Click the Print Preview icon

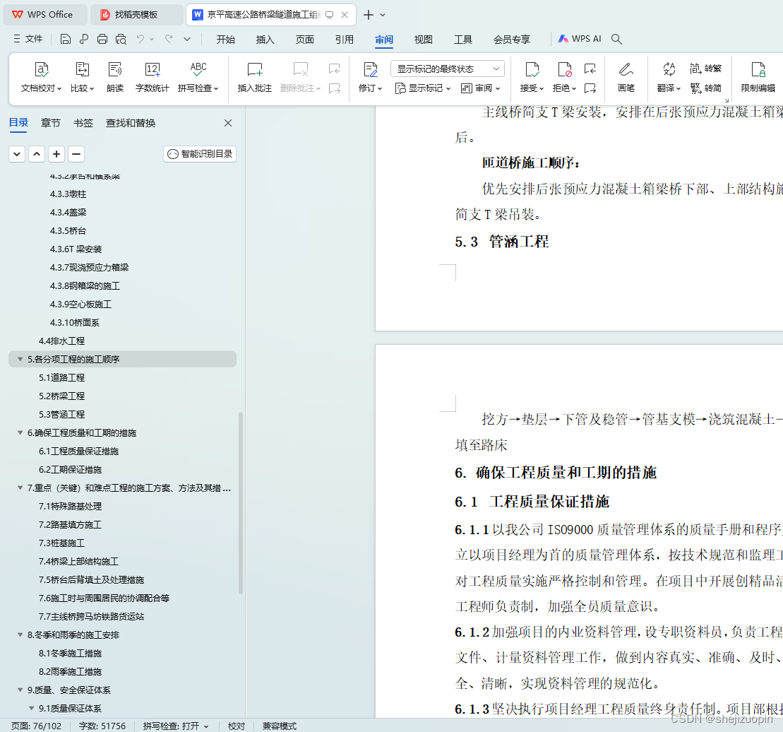[x=121, y=39]
